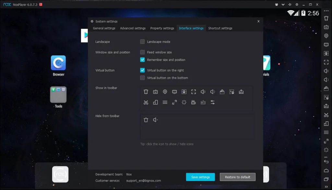Click the Macro recorder icon in the toolbar grid

[231, 92]
